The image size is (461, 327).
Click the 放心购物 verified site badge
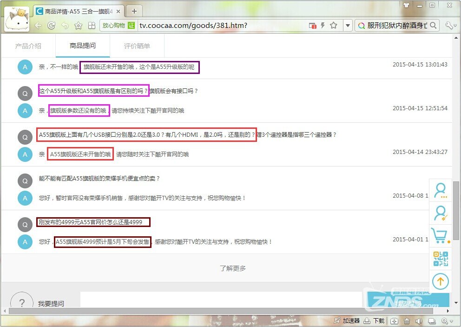pyautogui.click(x=118, y=26)
